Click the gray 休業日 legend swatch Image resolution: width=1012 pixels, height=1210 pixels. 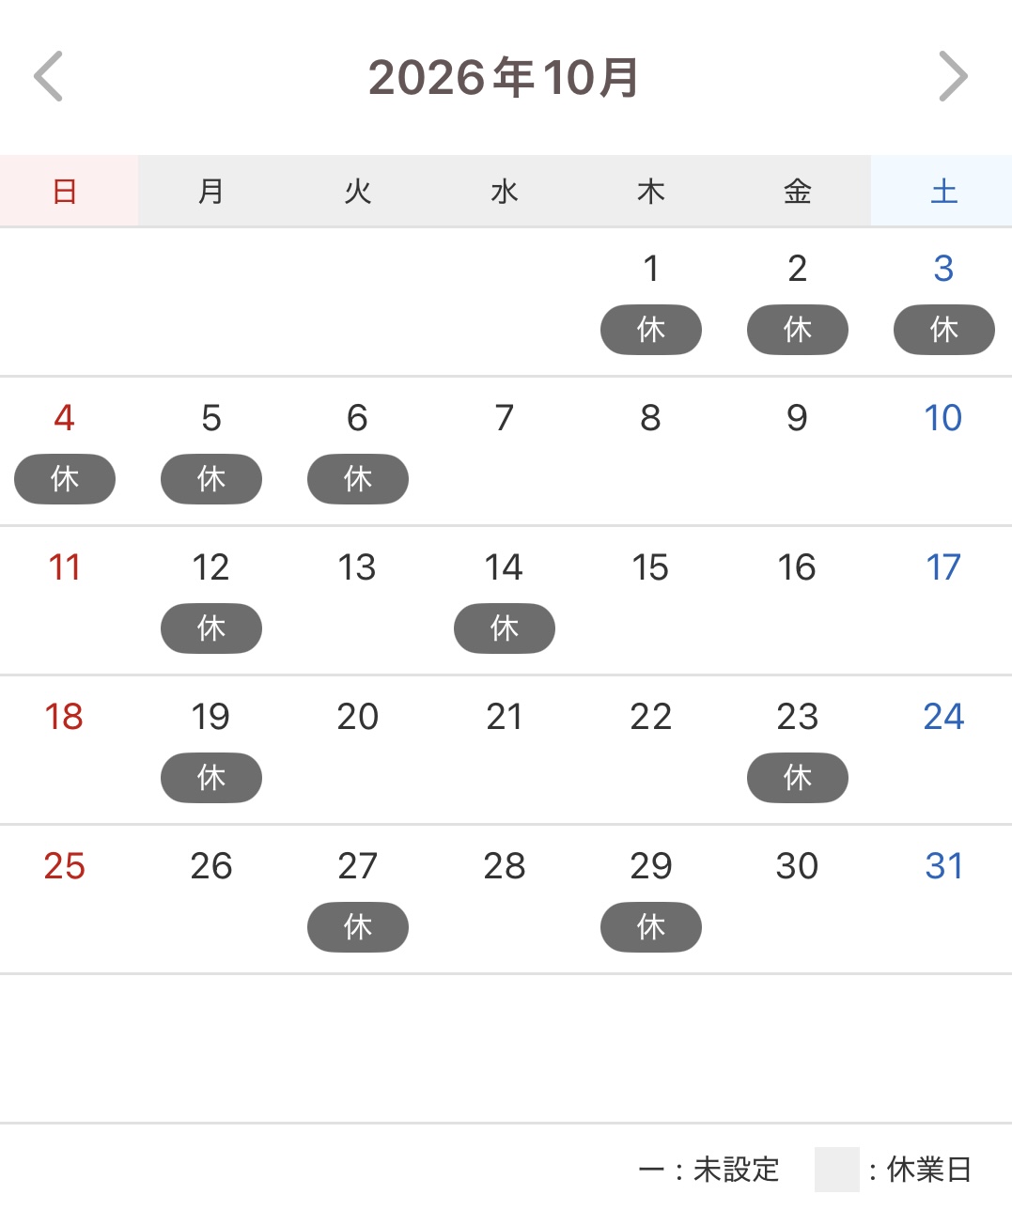coord(837,1170)
